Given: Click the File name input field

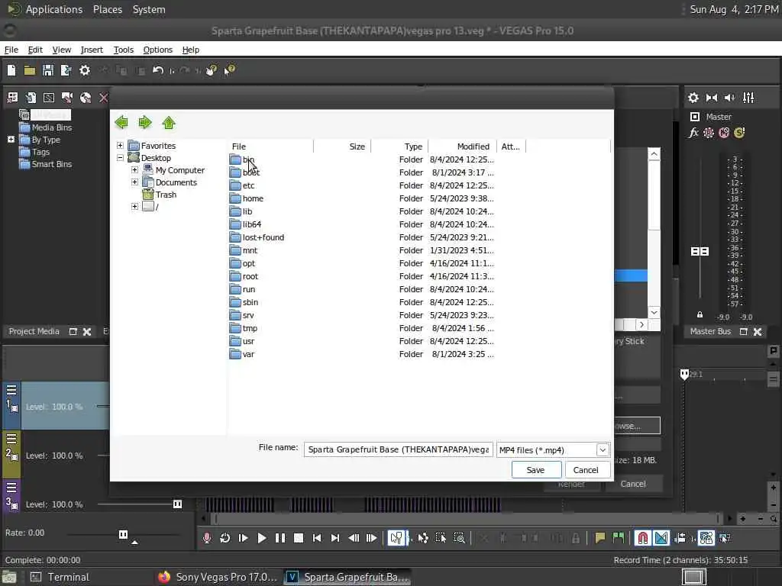Looking at the screenshot, I should click(398, 449).
